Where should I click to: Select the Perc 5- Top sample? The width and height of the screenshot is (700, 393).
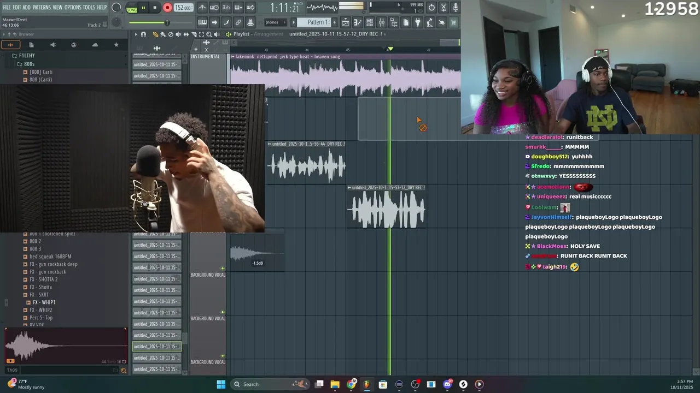click(41, 318)
